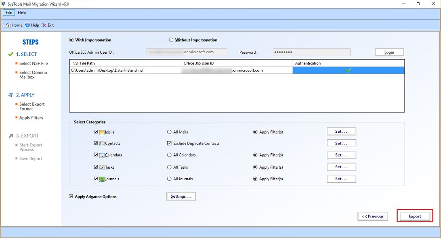Click the Office 365 User ID cell
441x238 pixels.
(x=237, y=70)
